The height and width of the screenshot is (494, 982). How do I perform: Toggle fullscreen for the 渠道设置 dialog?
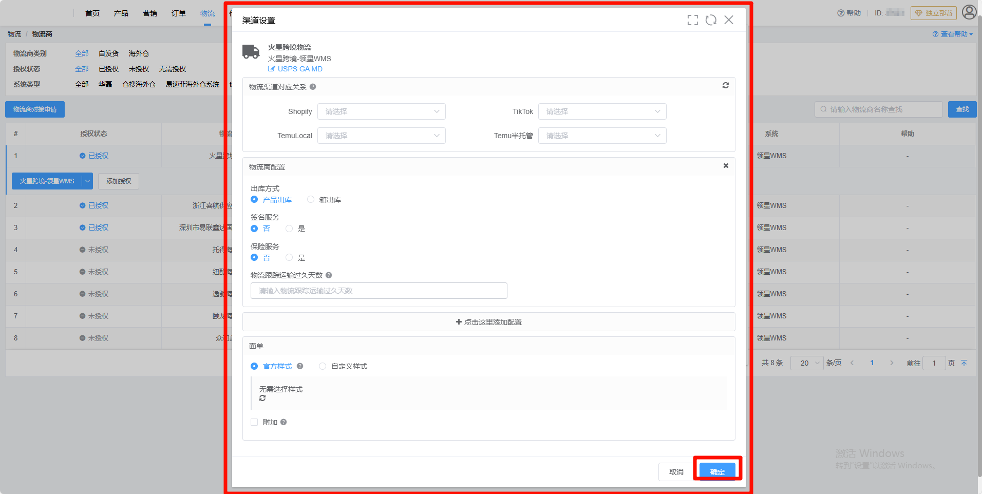click(693, 20)
